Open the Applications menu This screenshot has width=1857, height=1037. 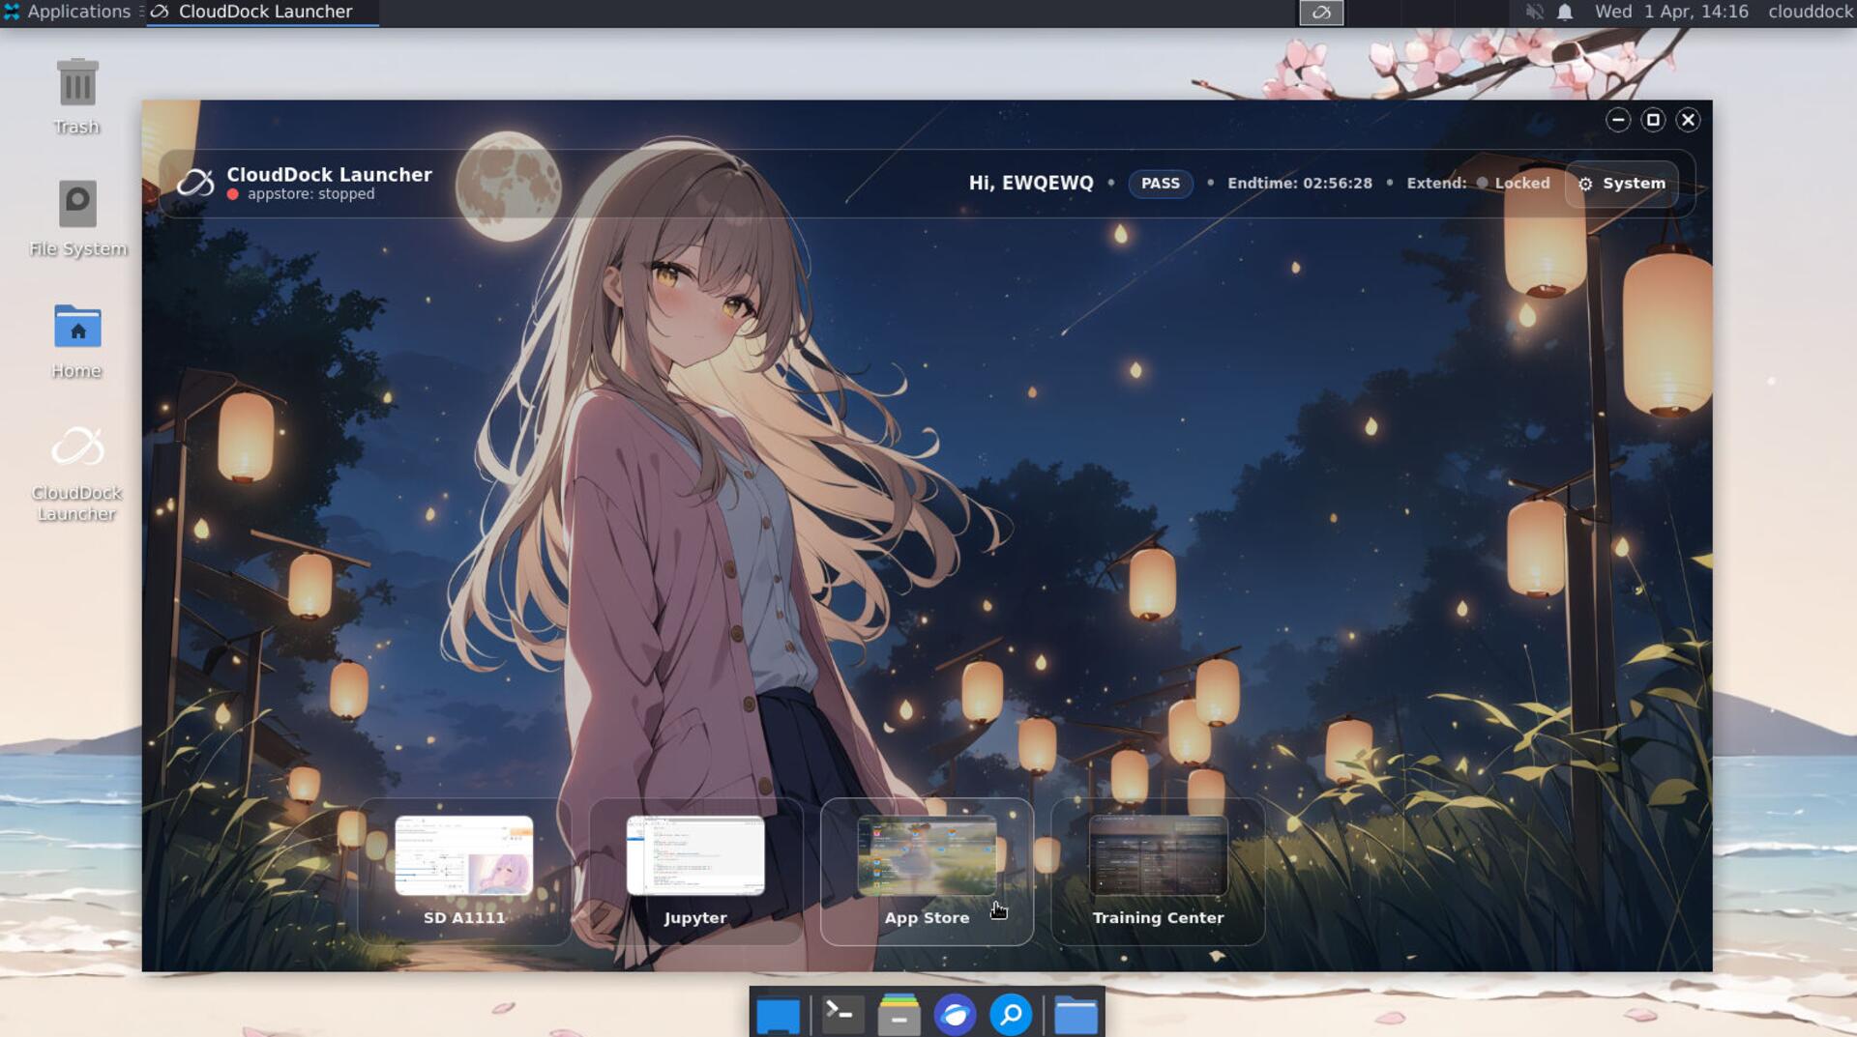(68, 12)
